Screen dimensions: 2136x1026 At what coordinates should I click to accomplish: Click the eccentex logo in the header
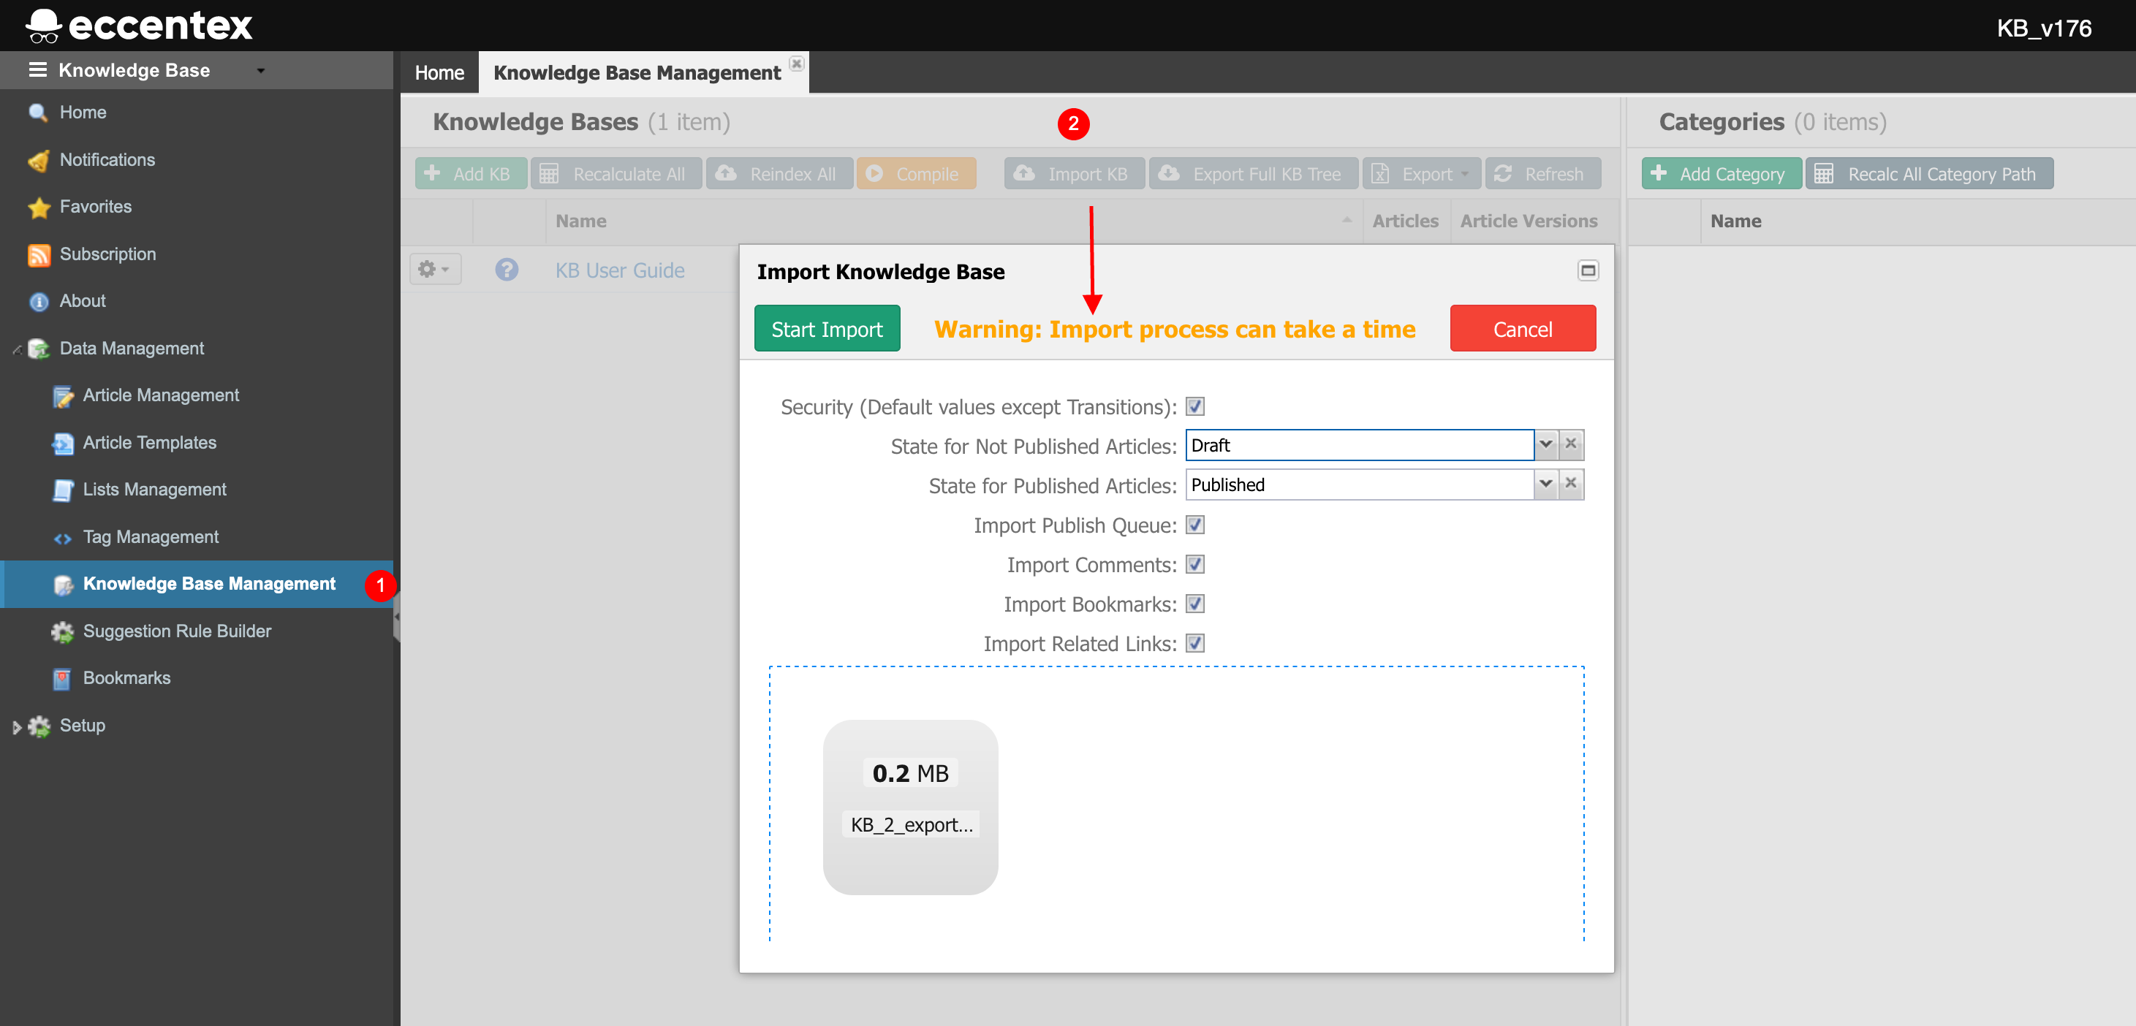coord(138,25)
